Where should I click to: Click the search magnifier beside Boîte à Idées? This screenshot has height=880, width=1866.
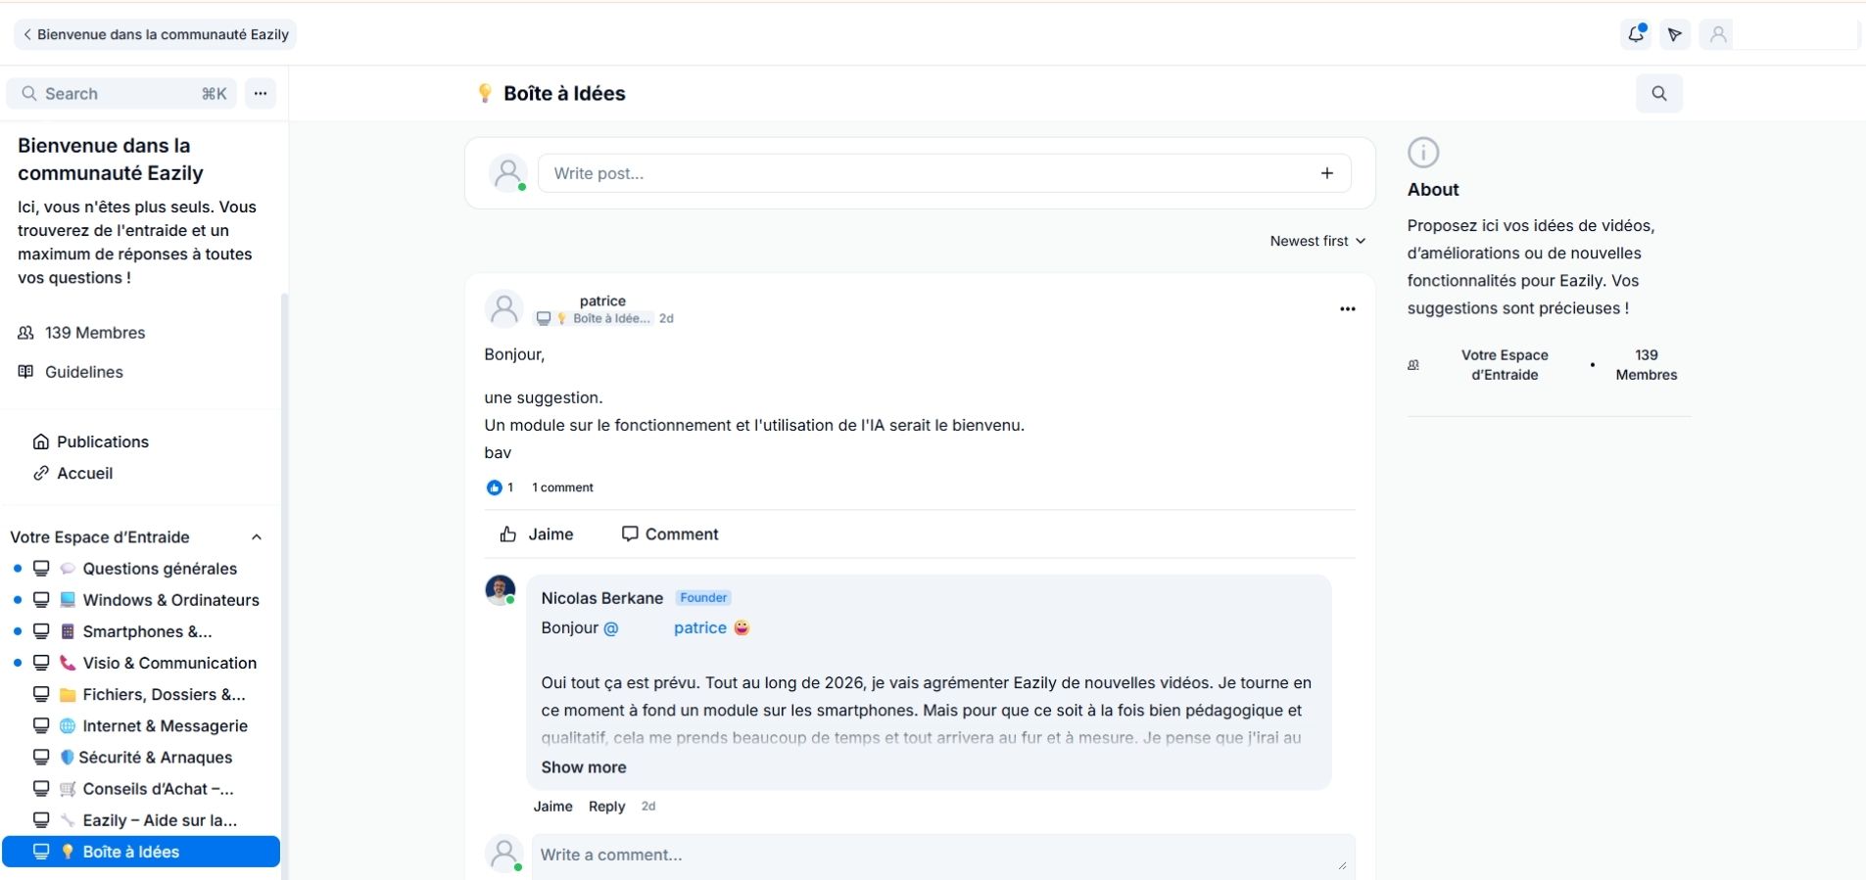1658,93
